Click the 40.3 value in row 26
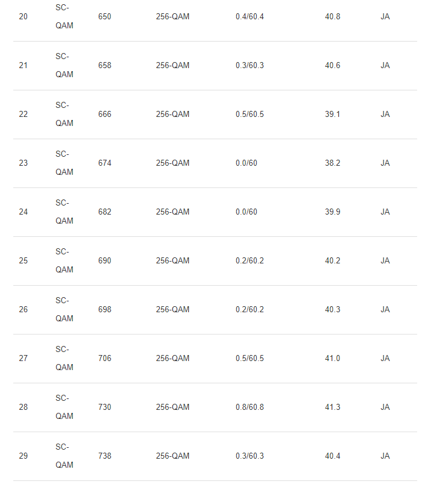 [x=332, y=309]
